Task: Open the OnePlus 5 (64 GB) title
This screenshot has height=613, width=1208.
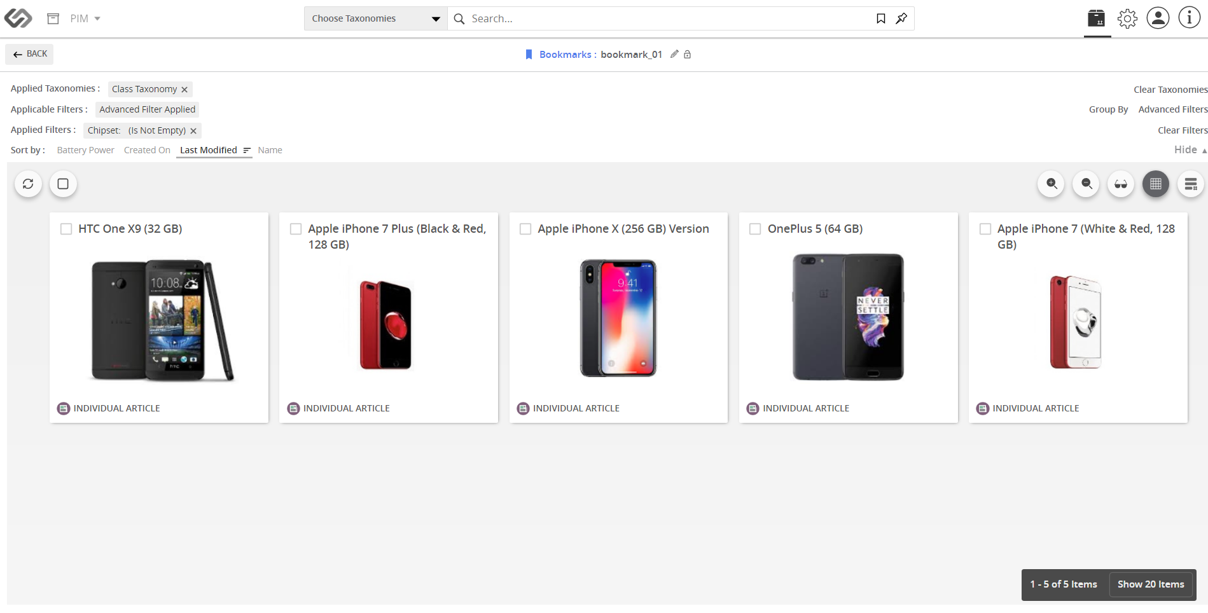Action: point(815,229)
